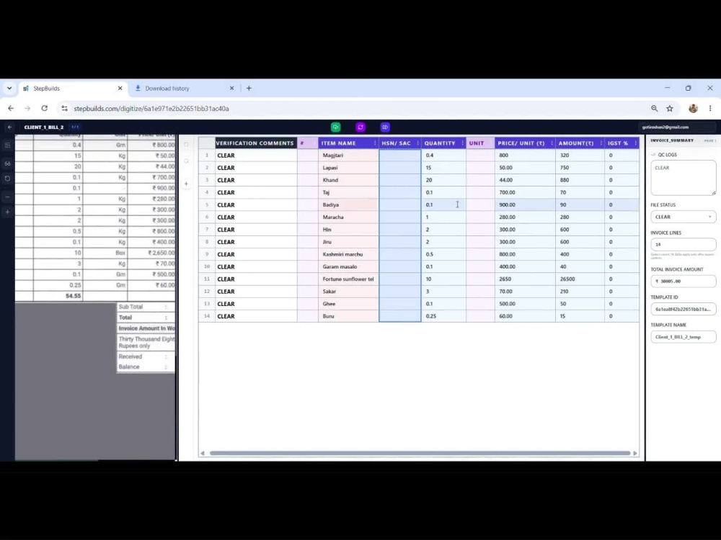
Task: Click the scrollbar right arrow below table
Action: 635,453
